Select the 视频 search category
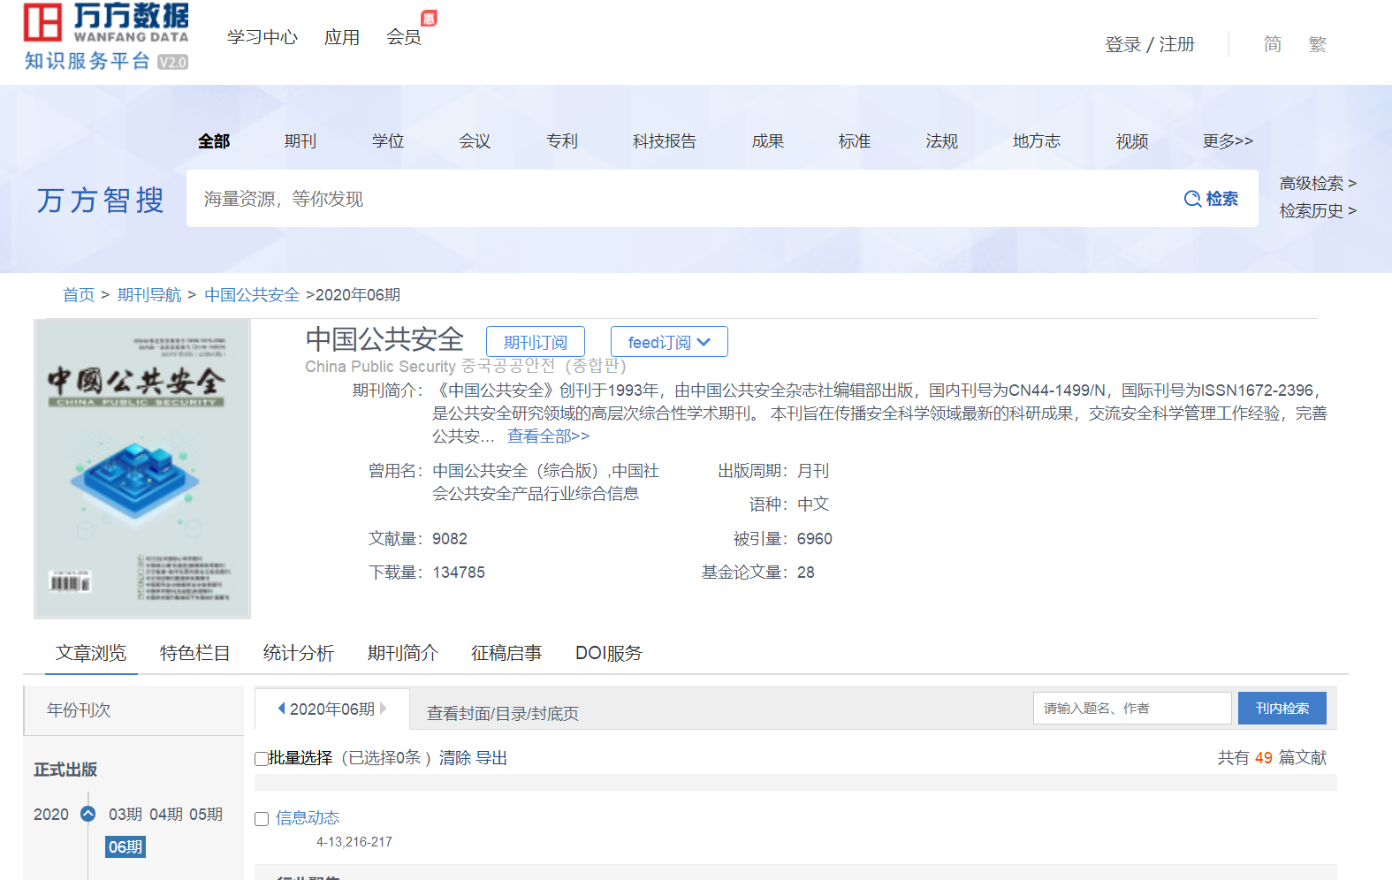Viewport: 1392px width, 880px height. [x=1132, y=141]
